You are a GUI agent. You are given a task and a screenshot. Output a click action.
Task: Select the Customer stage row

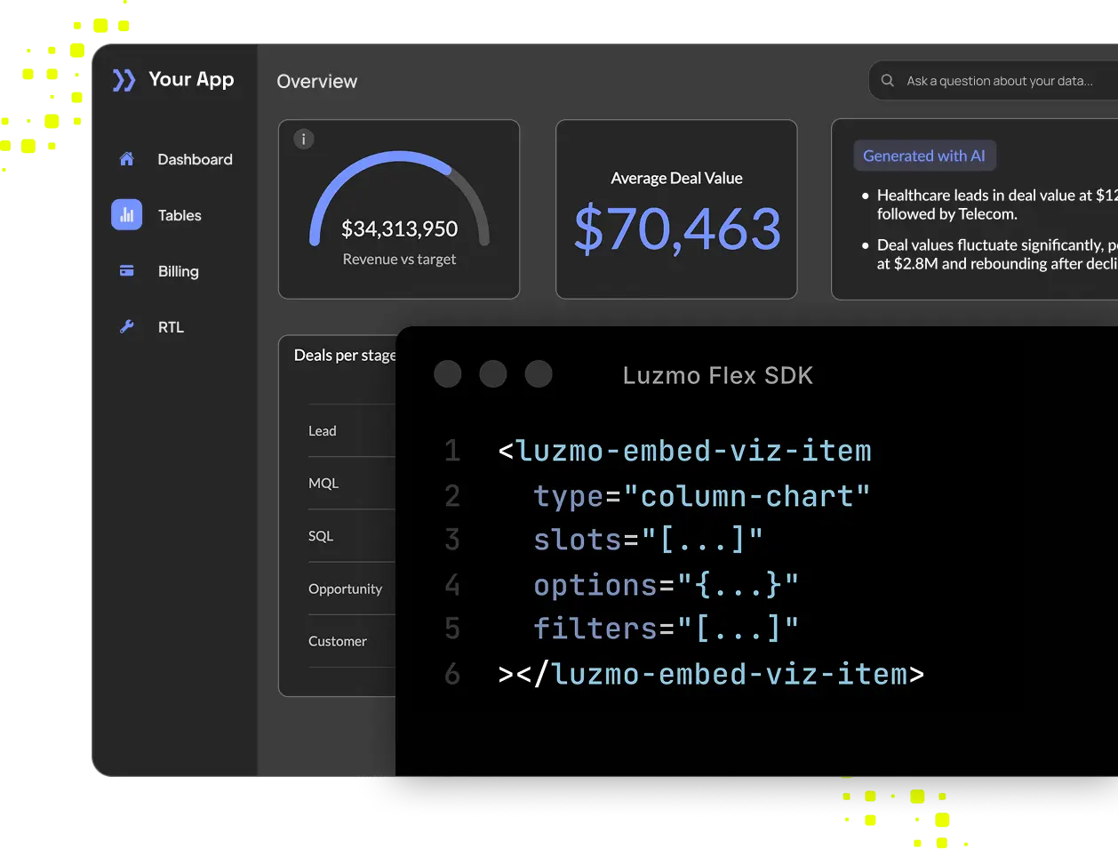(x=351, y=641)
